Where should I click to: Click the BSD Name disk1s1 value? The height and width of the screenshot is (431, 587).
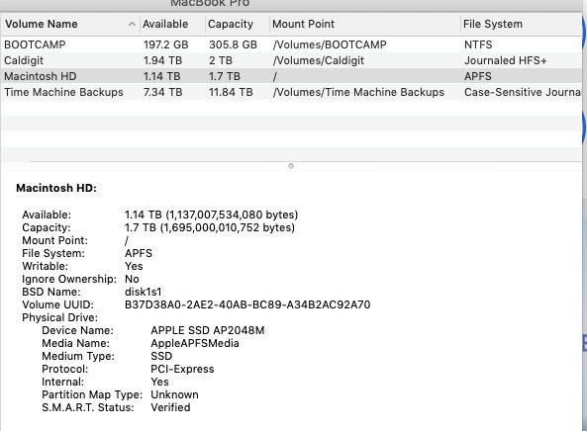click(x=143, y=292)
